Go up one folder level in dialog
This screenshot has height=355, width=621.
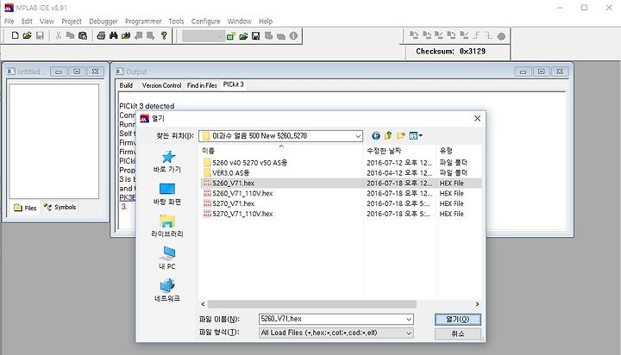click(x=388, y=136)
